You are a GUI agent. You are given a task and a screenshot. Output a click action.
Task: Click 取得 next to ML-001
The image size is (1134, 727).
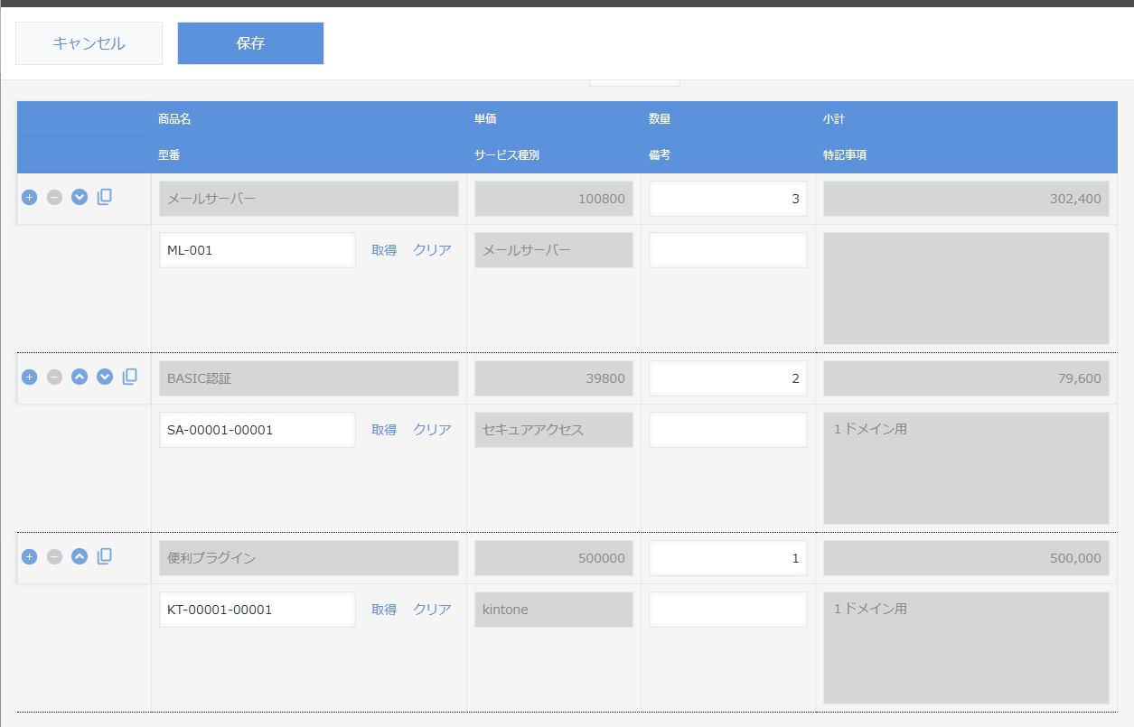pos(386,250)
